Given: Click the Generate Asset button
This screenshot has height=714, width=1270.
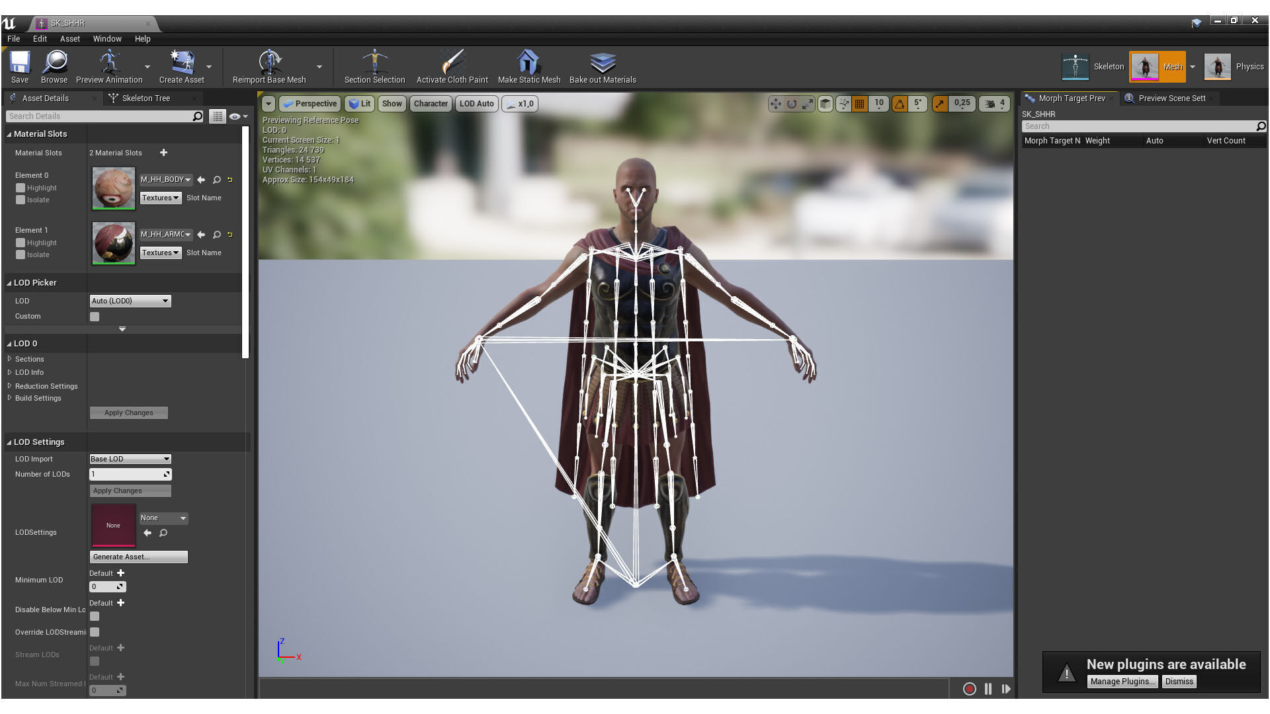Looking at the screenshot, I should 138,557.
